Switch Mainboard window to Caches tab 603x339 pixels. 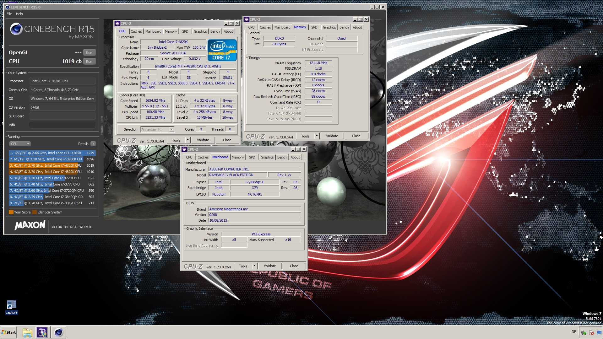pos(203,157)
